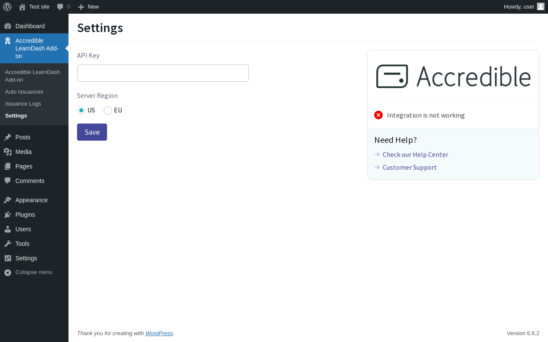Open the Posts menu

pyautogui.click(x=34, y=137)
